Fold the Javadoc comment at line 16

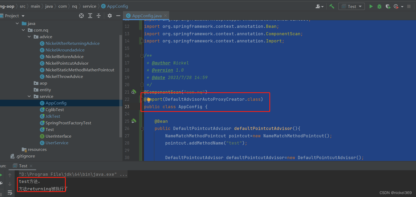click(x=142, y=56)
